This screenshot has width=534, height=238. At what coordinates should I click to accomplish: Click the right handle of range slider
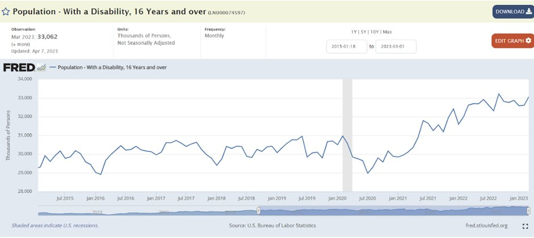tap(528, 211)
